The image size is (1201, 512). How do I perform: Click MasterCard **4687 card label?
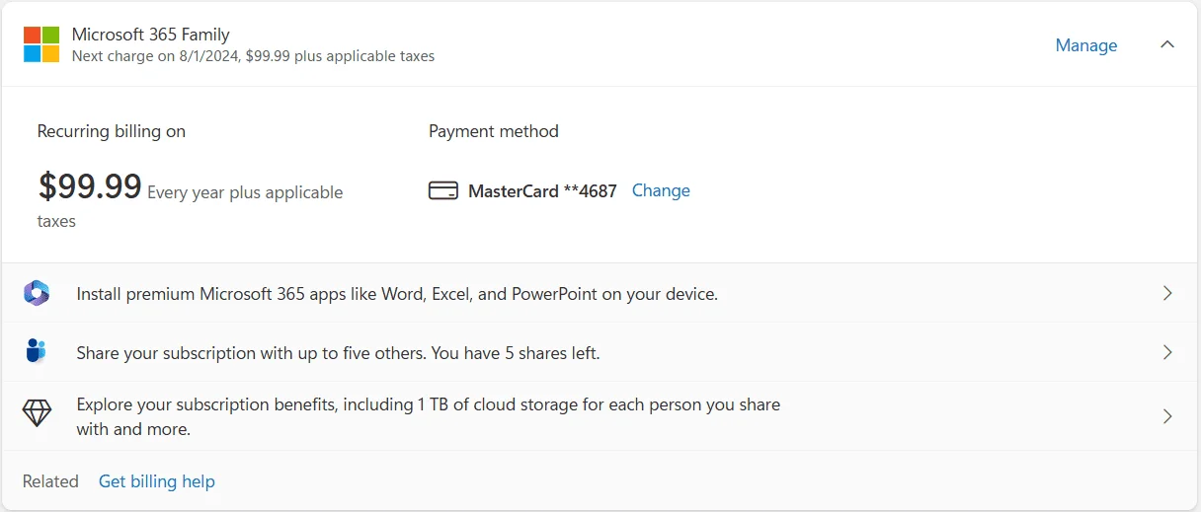point(542,191)
